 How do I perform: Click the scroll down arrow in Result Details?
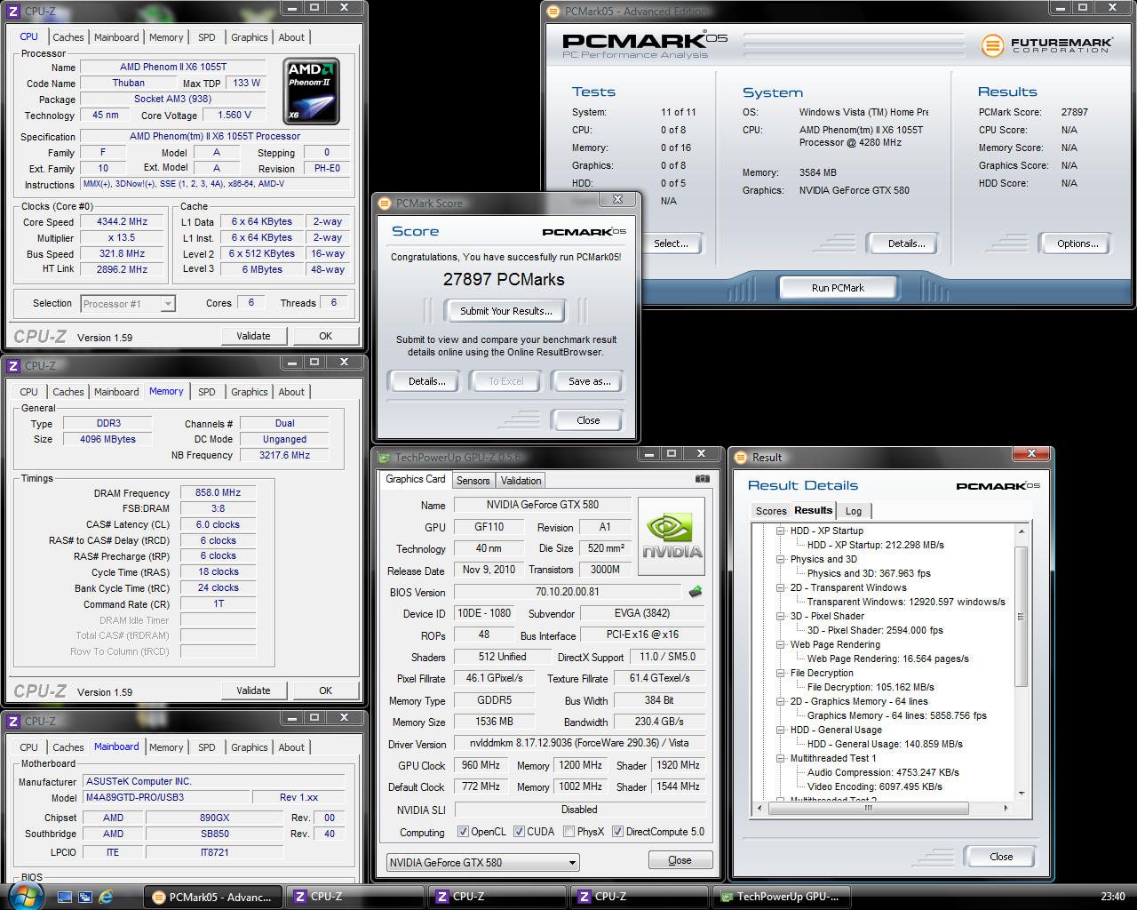(1021, 794)
